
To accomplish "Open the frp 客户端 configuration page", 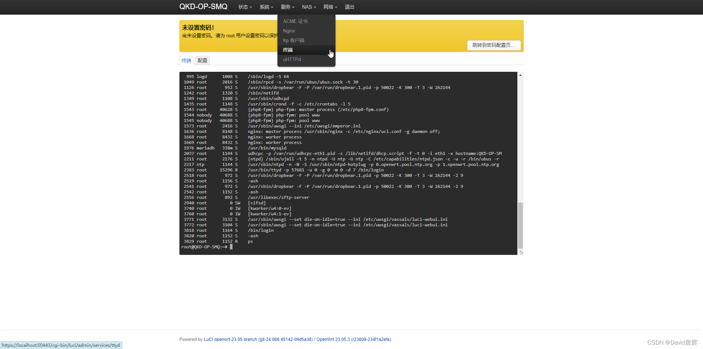I will pyautogui.click(x=293, y=40).
